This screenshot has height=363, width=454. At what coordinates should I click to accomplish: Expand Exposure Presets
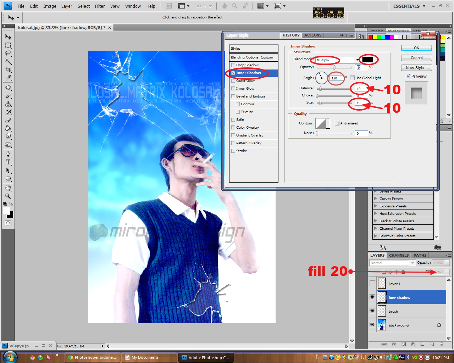point(376,206)
